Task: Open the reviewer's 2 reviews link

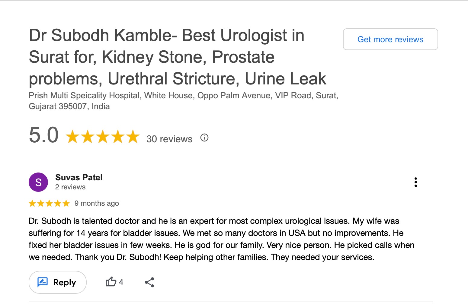Action: pos(70,187)
